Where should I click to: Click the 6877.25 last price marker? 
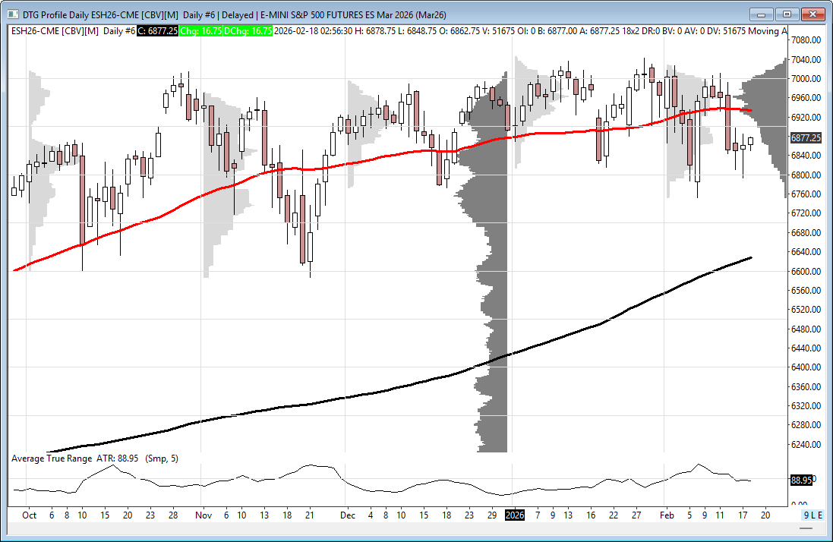pos(806,138)
